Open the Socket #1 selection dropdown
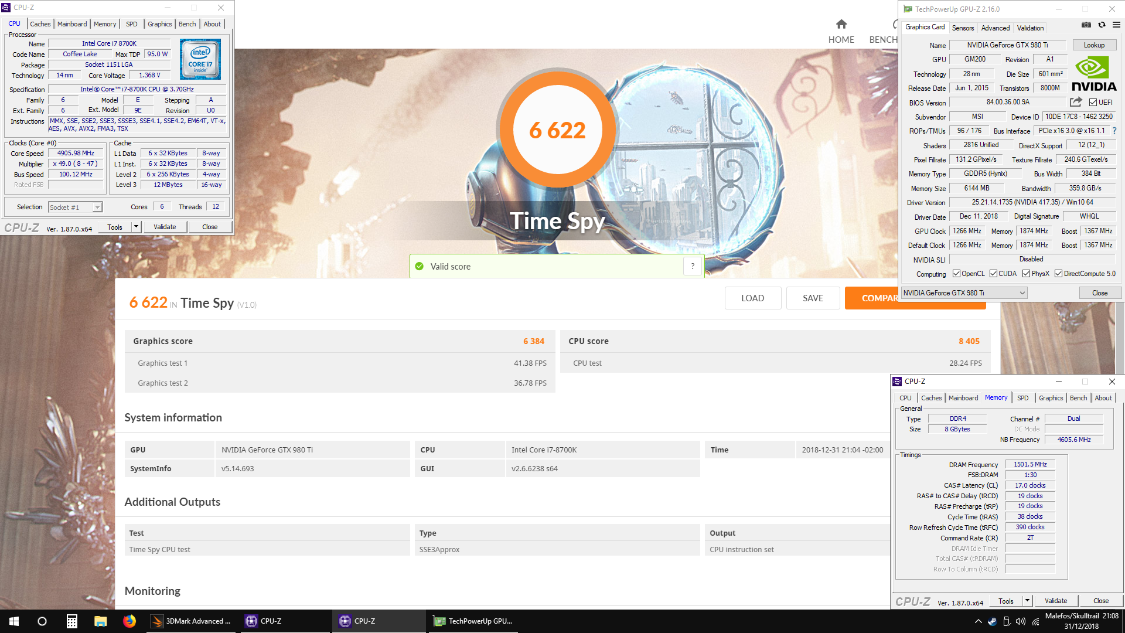 tap(75, 207)
